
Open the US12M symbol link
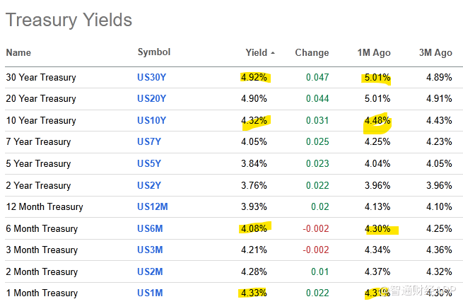click(152, 207)
